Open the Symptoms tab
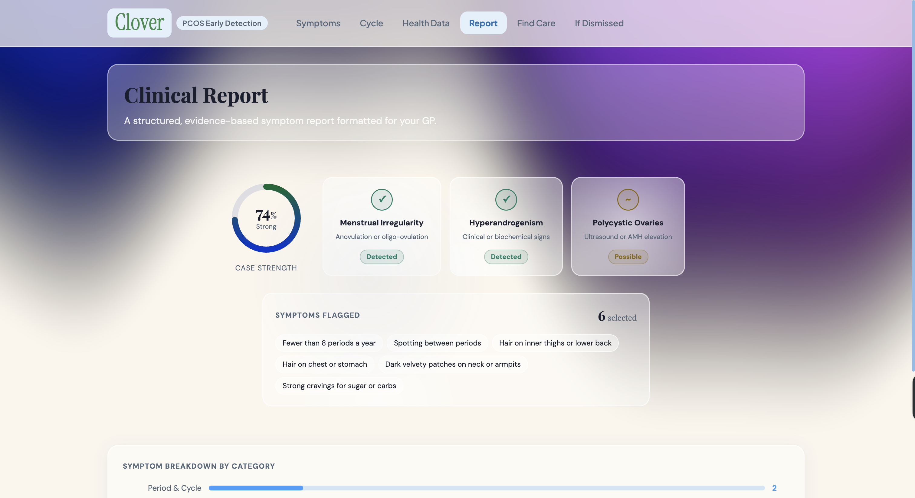 tap(318, 23)
